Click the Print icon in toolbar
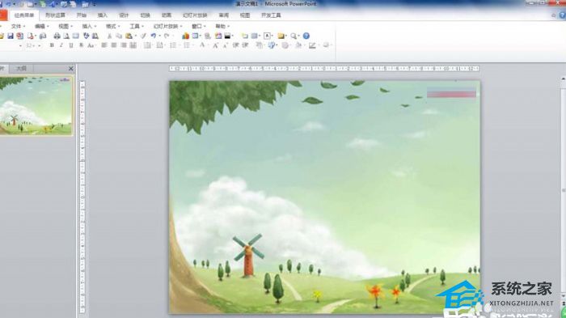The height and width of the screenshot is (318, 566). coord(57,36)
